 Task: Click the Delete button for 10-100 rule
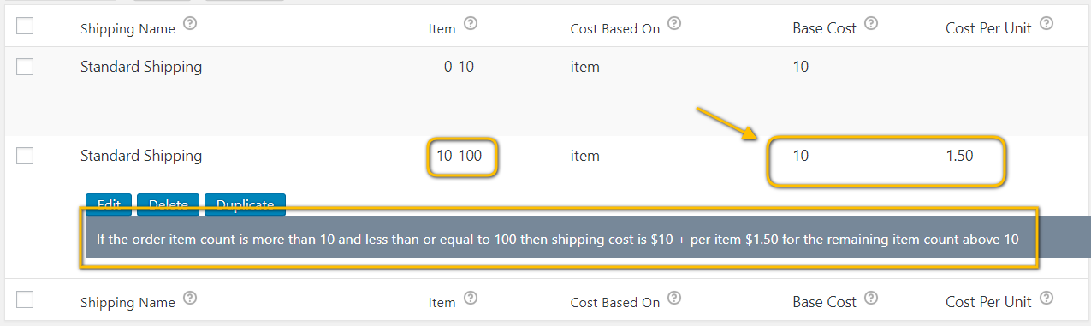coord(168,204)
